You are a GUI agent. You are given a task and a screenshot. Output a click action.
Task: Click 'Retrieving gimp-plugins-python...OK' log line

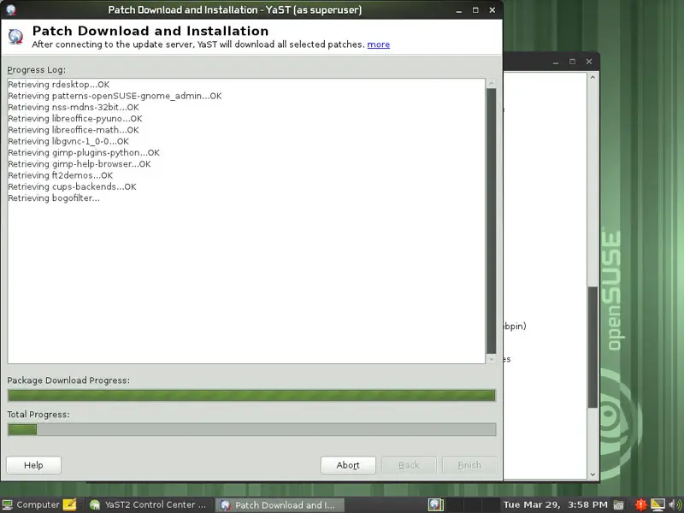click(x=84, y=153)
